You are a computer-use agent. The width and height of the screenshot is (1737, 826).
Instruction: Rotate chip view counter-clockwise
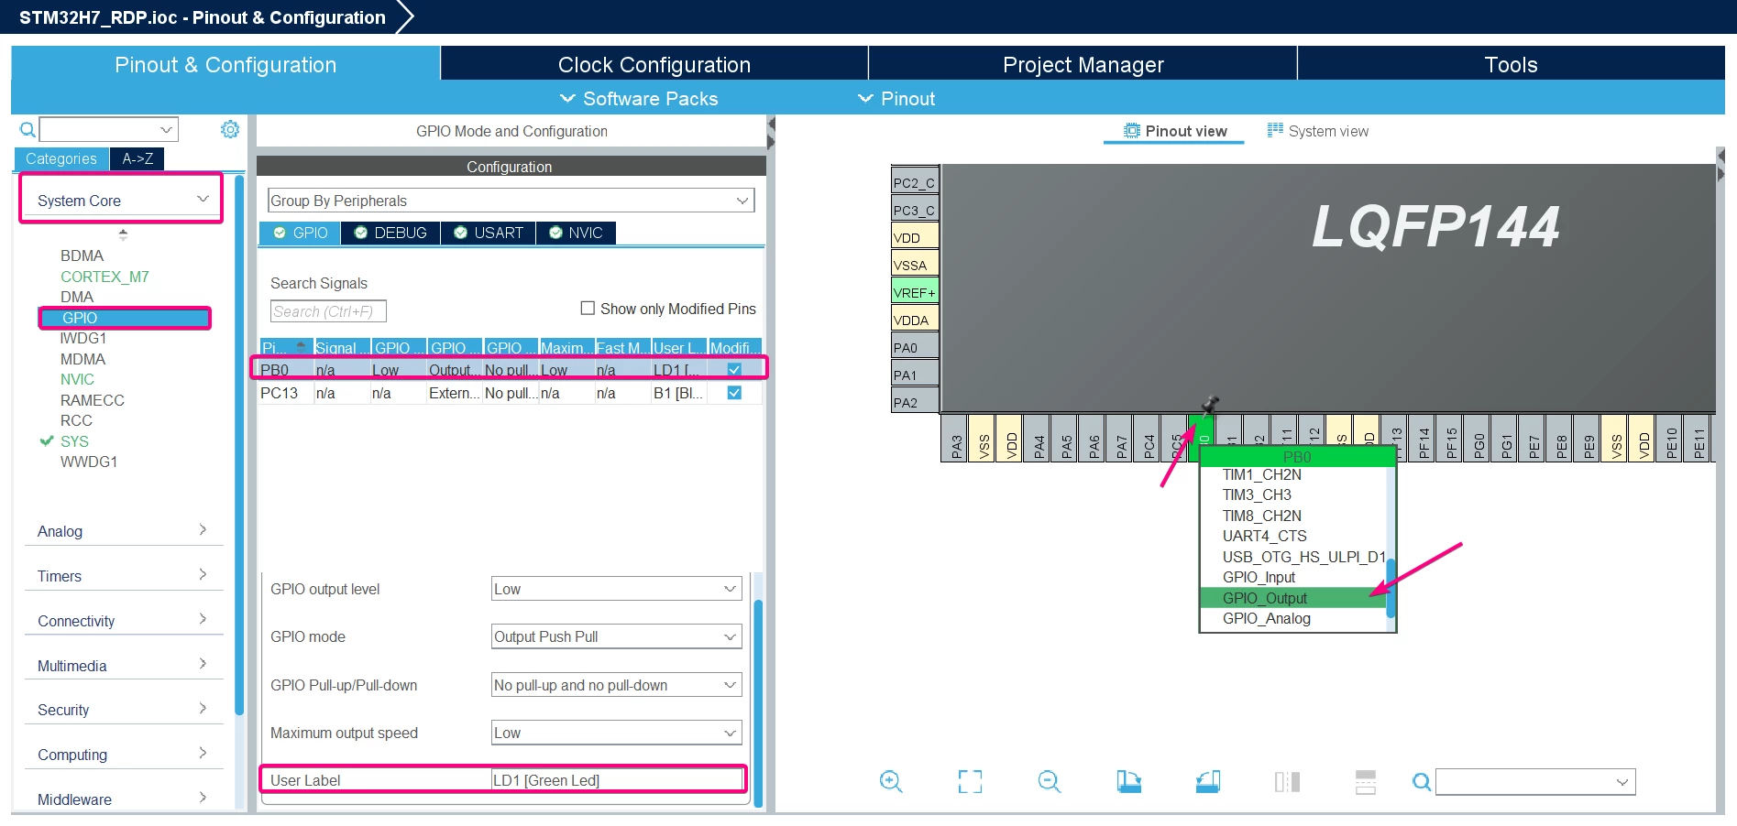point(1208,781)
